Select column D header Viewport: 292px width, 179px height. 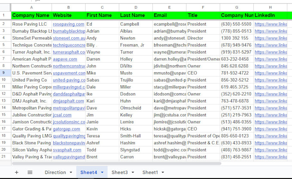pyautogui.click(x=136, y=7)
